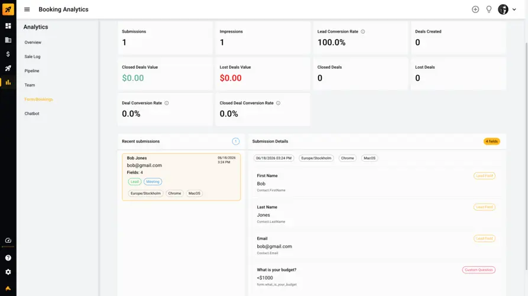Click the rocket logo icon at top-left

[x=8, y=9]
